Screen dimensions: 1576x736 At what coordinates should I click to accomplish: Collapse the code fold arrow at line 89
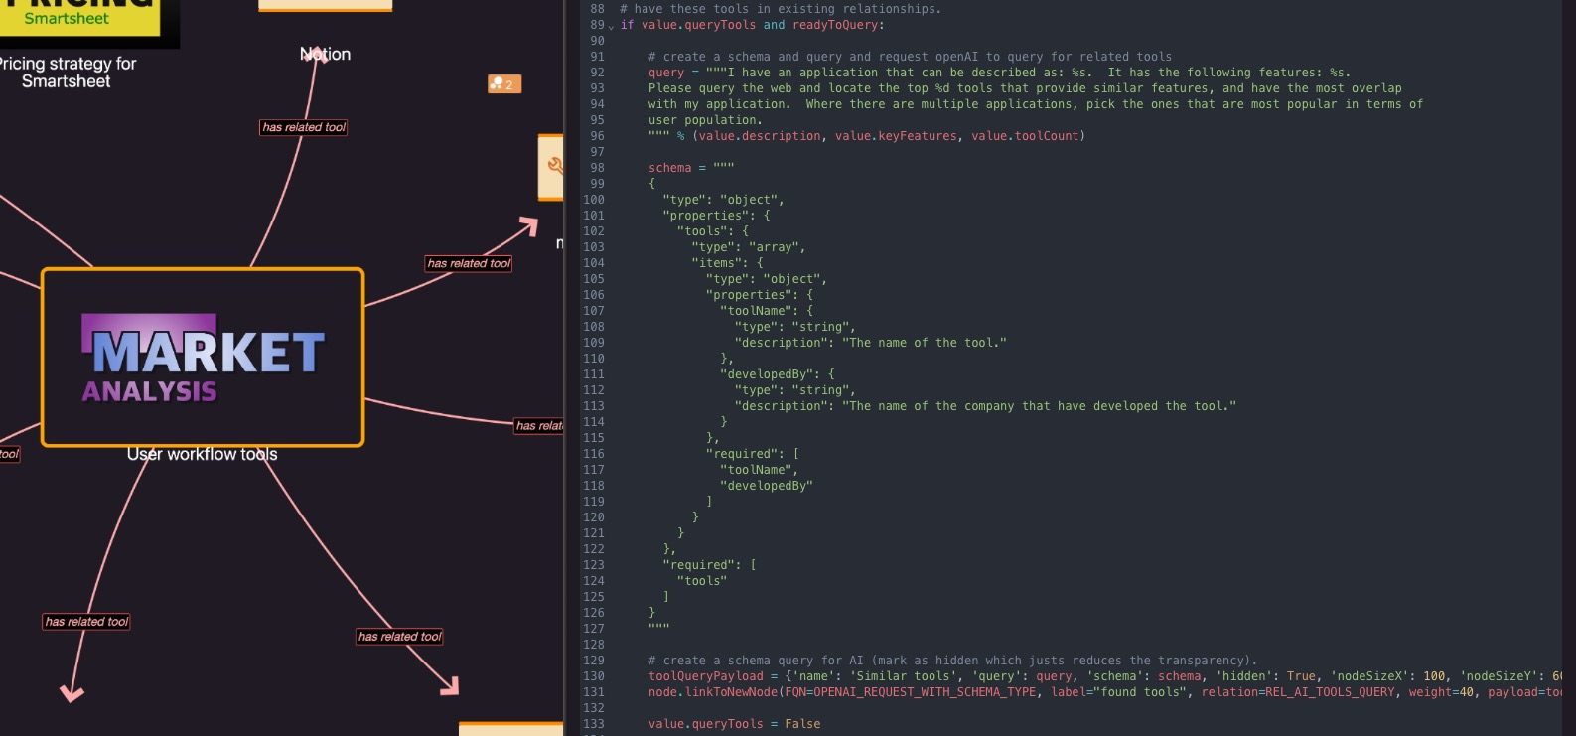(612, 26)
